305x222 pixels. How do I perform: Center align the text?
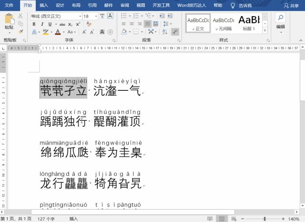point(132,24)
